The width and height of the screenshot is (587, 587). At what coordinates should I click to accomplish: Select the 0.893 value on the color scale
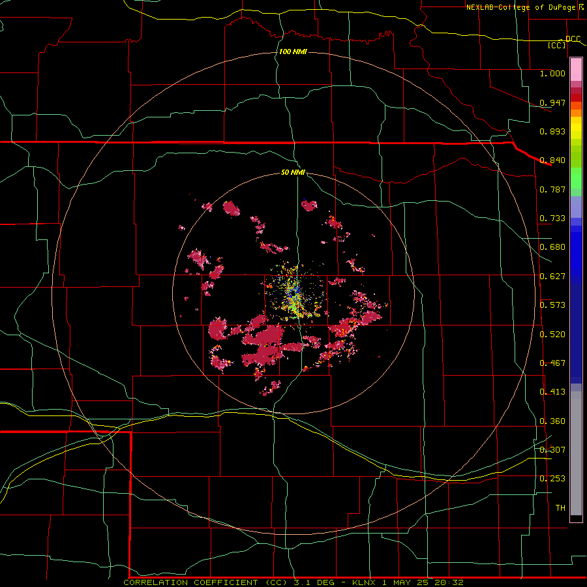(x=552, y=131)
